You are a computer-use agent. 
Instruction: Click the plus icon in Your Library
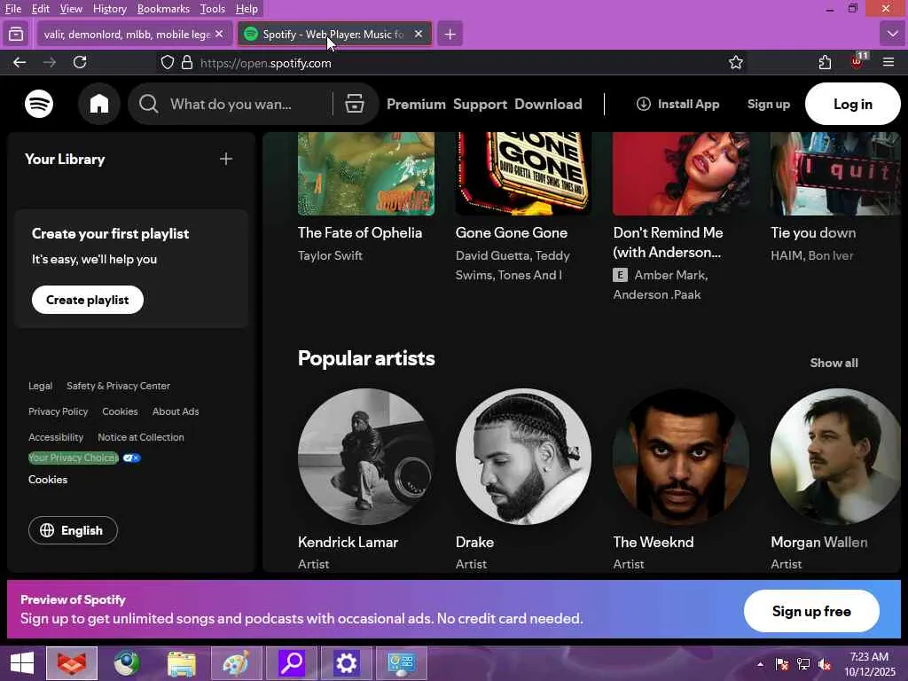pyautogui.click(x=226, y=159)
